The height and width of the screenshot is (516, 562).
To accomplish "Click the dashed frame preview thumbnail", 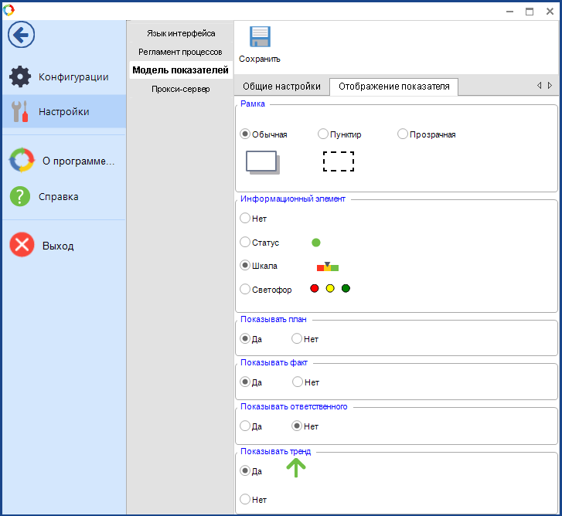I will click(339, 161).
